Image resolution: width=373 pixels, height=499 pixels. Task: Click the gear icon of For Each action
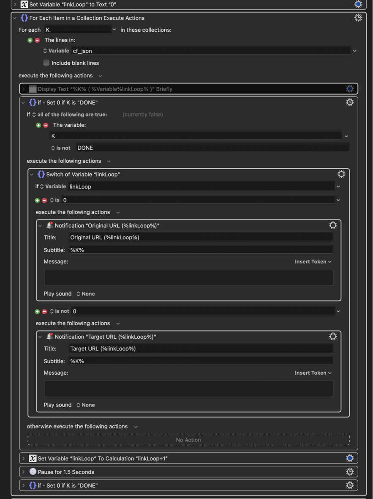point(358,18)
